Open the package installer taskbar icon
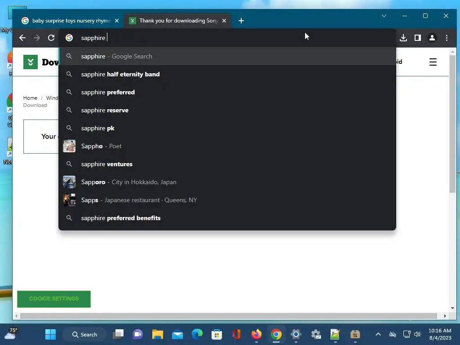Viewport: 460px width, 345px height. point(355,334)
